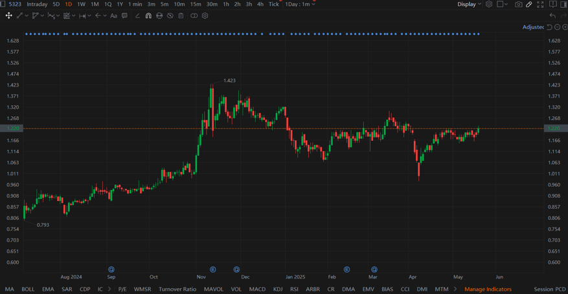Screen dimensions: 568x294
Task: Select the Aa text annotation tool
Action: [x=113, y=16]
